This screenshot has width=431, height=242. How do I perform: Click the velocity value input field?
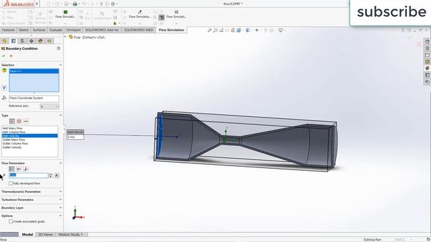pos(28,175)
